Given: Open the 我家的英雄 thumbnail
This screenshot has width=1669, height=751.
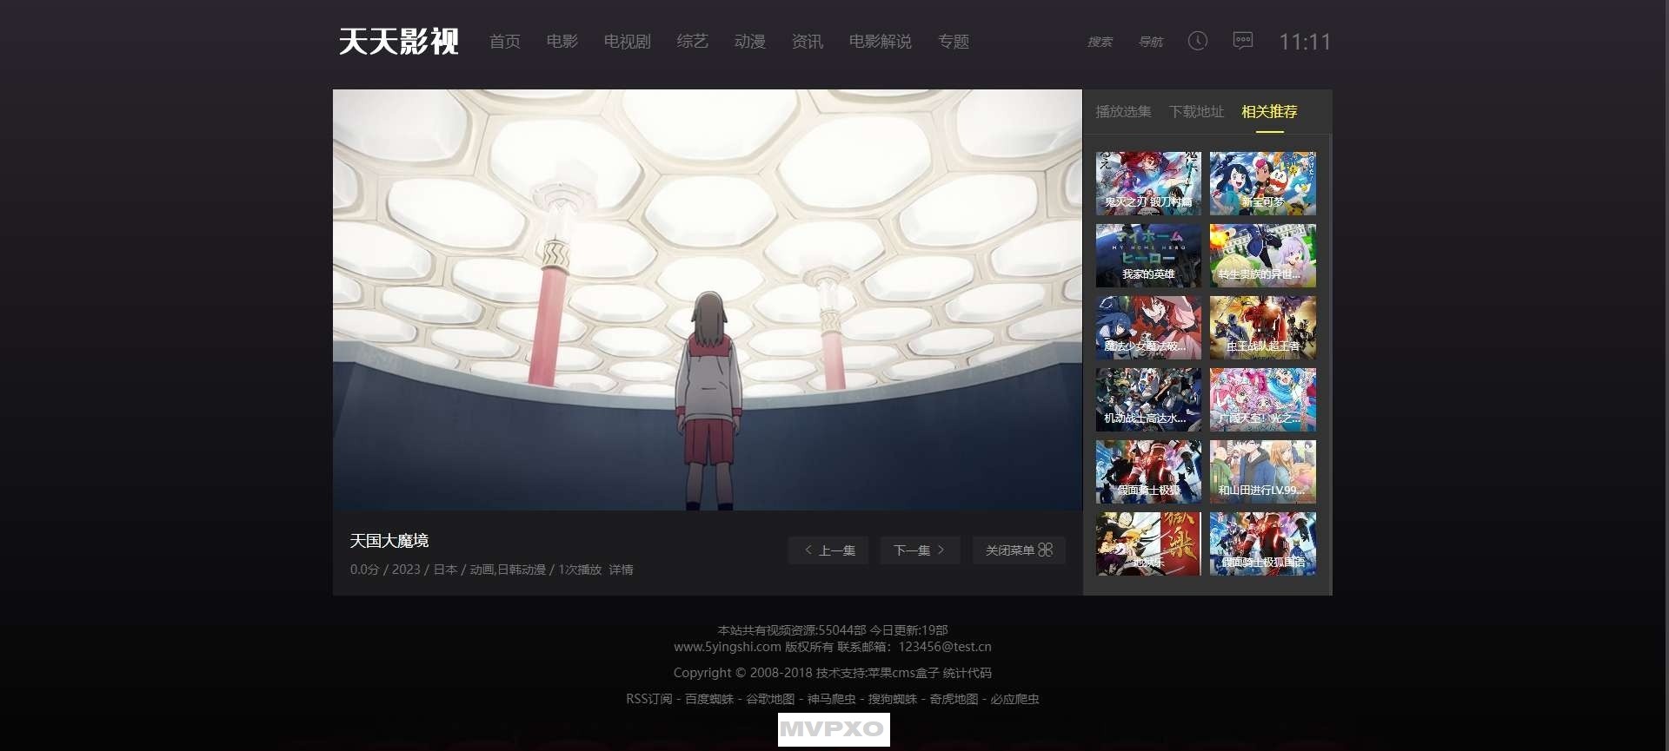Looking at the screenshot, I should point(1148,255).
